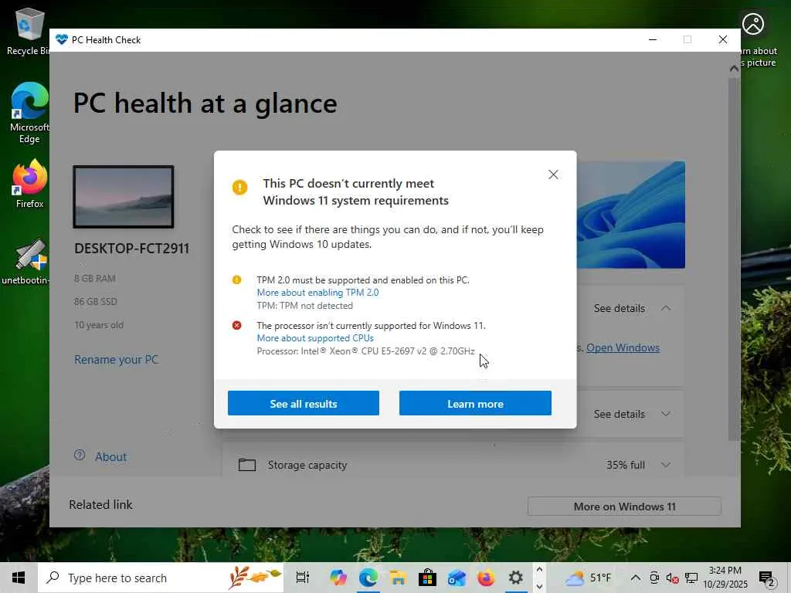Image resolution: width=791 pixels, height=593 pixels.
Task: Open File Explorer from taskbar
Action: pos(398,578)
